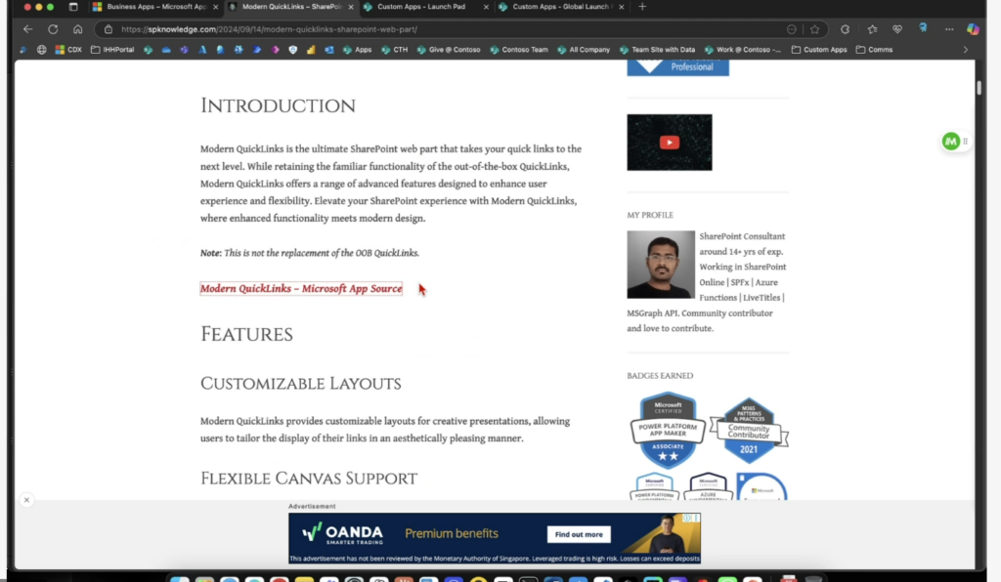The width and height of the screenshot is (1001, 582).
Task: Open the Contoso Team bookmark
Action: (x=518, y=50)
